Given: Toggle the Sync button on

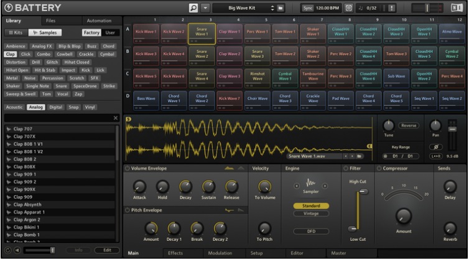Looking at the screenshot, I should (308, 7).
